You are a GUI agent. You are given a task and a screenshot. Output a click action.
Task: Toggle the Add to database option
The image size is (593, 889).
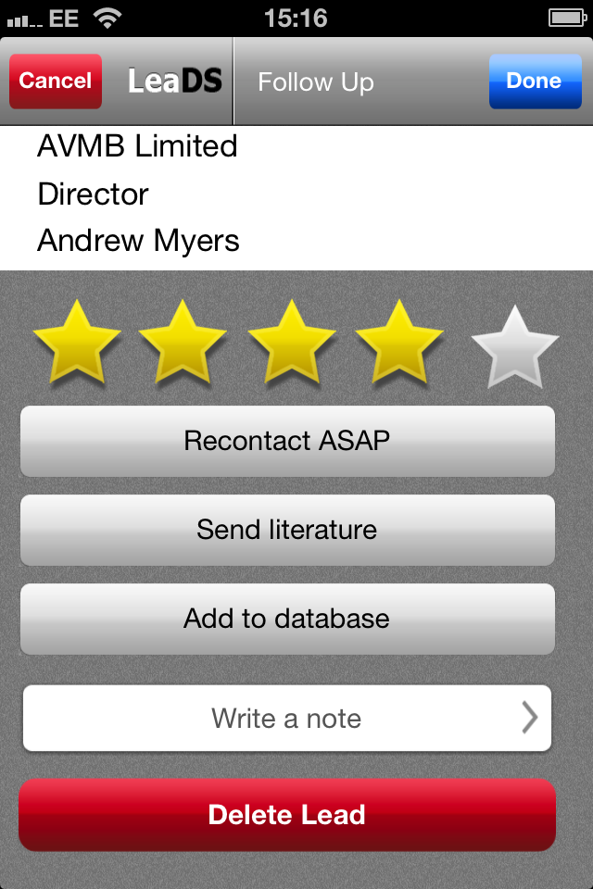tap(288, 620)
